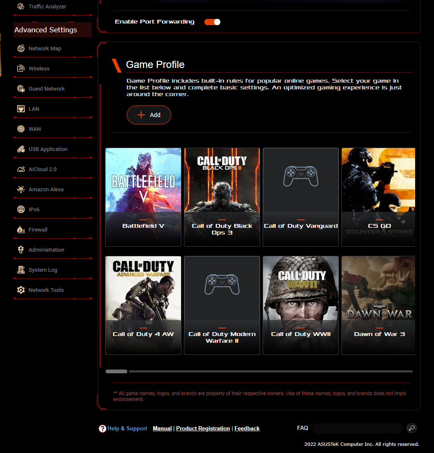434x453 pixels.
Task: Toggle Enable Port Forwarding switch
Action: tap(212, 22)
